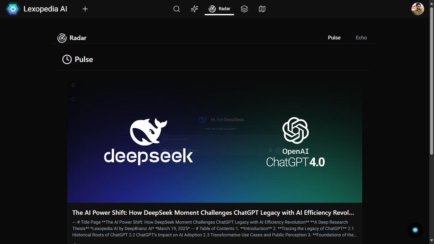Click the Radar section heading icon
The image size is (434, 244).
pyautogui.click(x=62, y=38)
